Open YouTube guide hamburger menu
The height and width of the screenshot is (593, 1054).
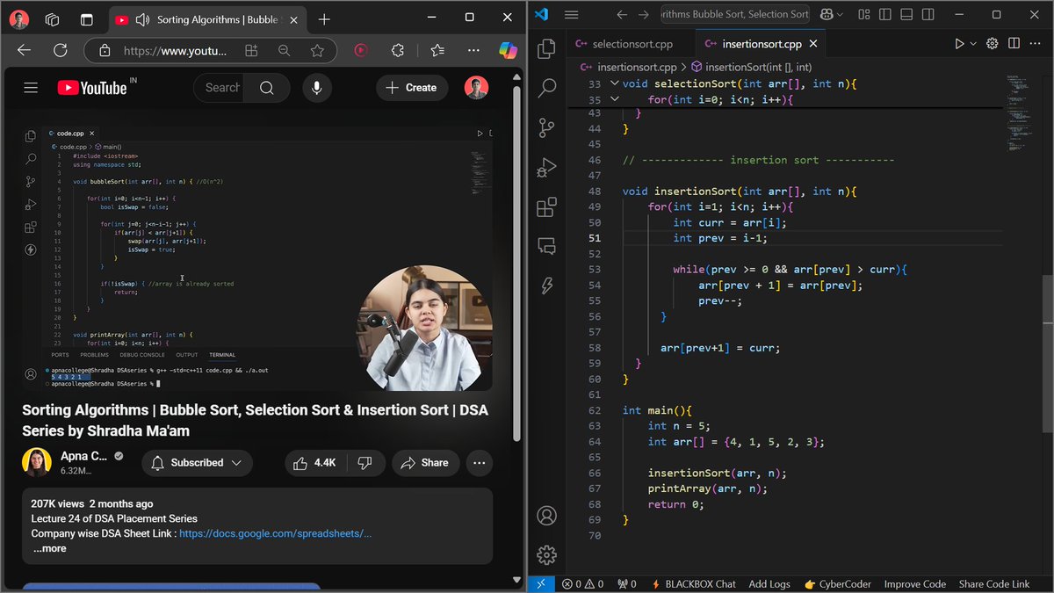(x=31, y=87)
